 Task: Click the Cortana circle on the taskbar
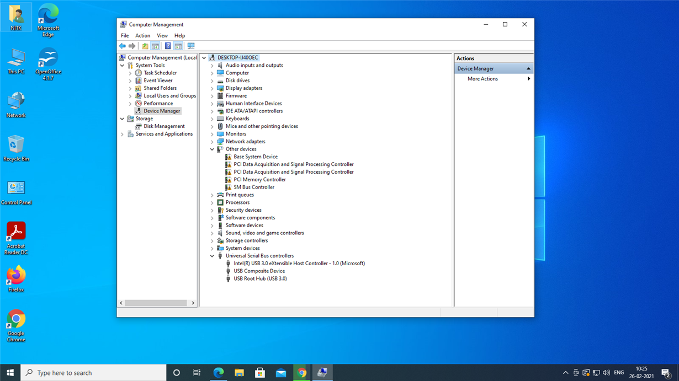pos(177,373)
